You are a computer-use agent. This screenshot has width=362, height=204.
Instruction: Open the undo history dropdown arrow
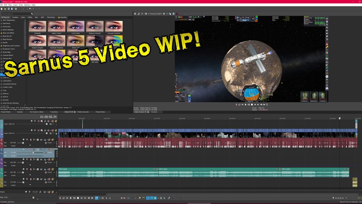[x=33, y=9]
